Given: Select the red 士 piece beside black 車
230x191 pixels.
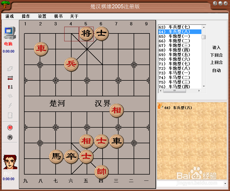Looking at the screenshot, I should tap(102, 141).
